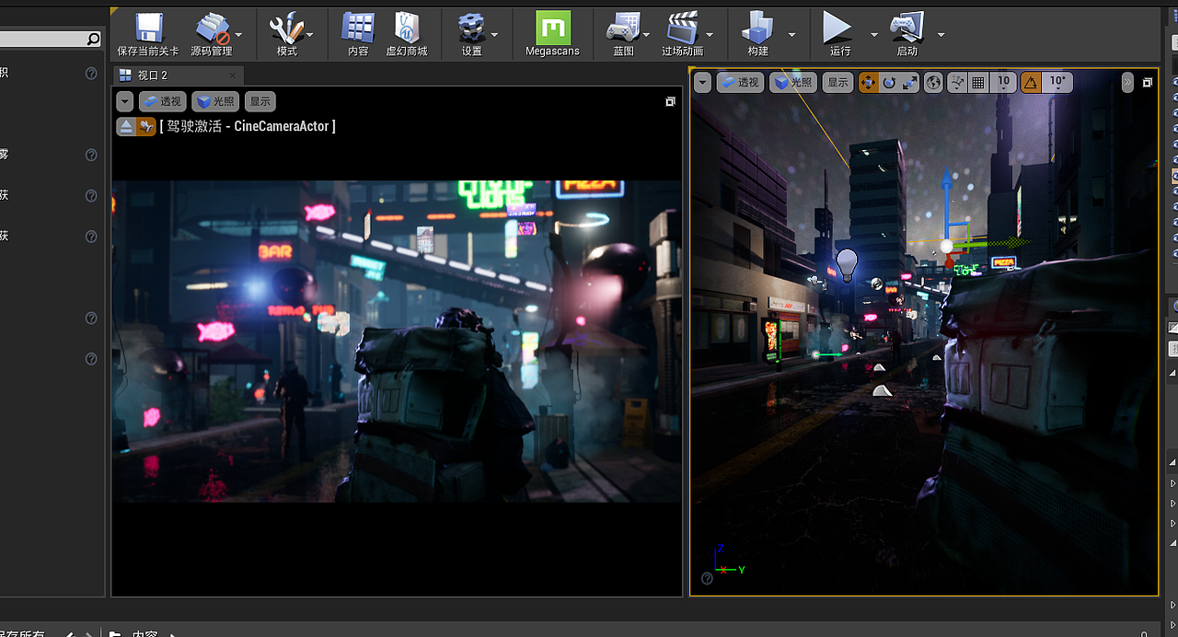The image size is (1178, 637).
Task: Open Show (显示) menu in right viewport
Action: click(837, 83)
